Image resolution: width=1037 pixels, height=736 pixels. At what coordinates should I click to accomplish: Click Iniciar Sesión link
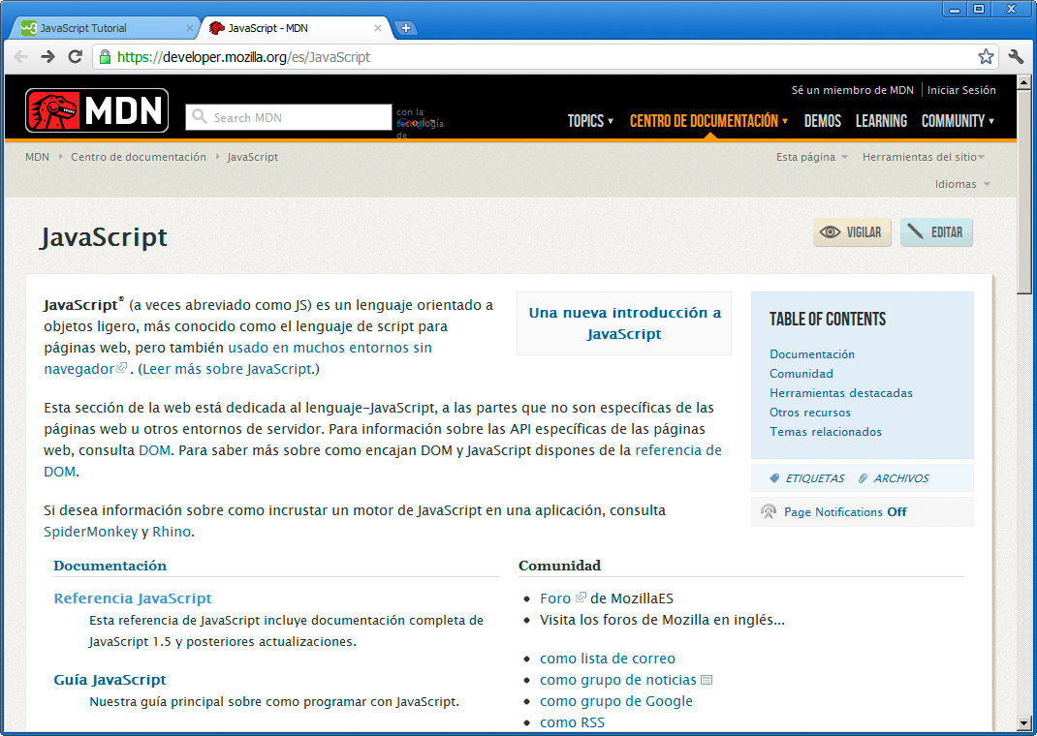pos(961,90)
